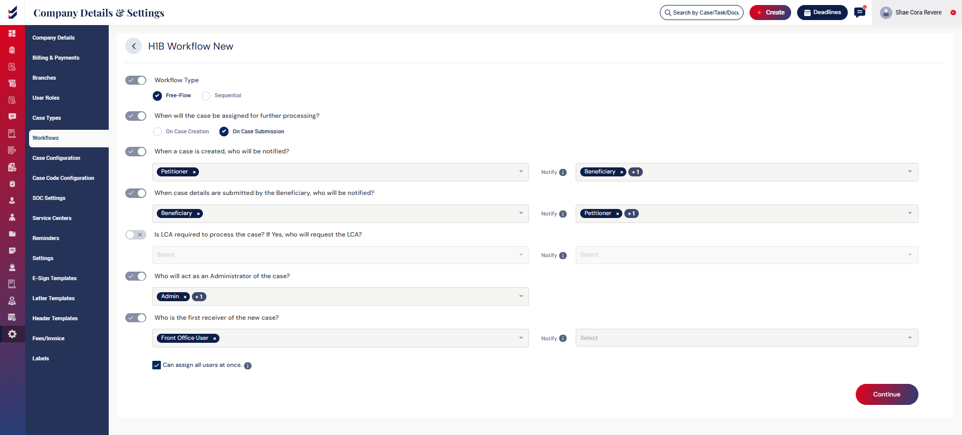962x435 pixels.
Task: Click info icon next to Can assign all users
Action: [248, 366]
